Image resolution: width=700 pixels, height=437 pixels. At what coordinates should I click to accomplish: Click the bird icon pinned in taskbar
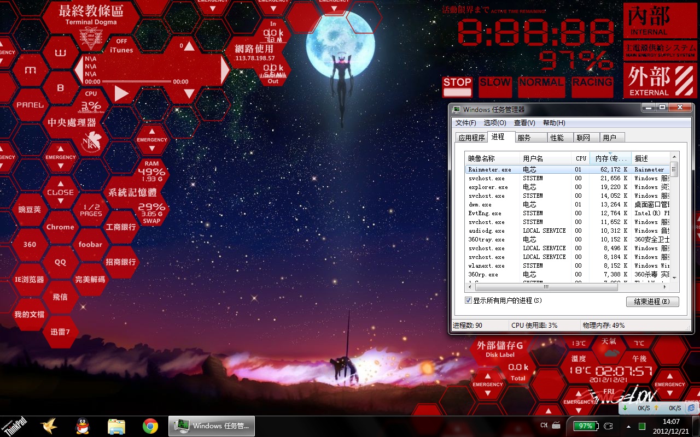pyautogui.click(x=49, y=426)
